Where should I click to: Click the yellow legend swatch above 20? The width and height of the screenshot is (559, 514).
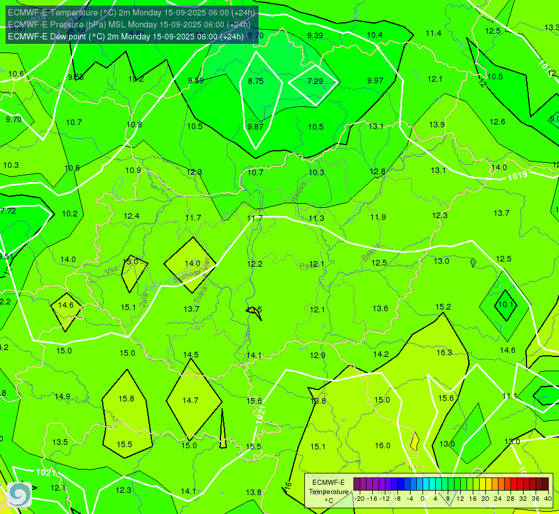(482, 484)
